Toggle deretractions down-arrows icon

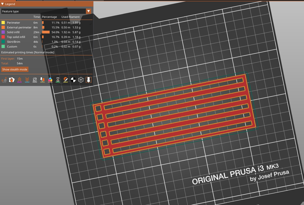click(27, 80)
